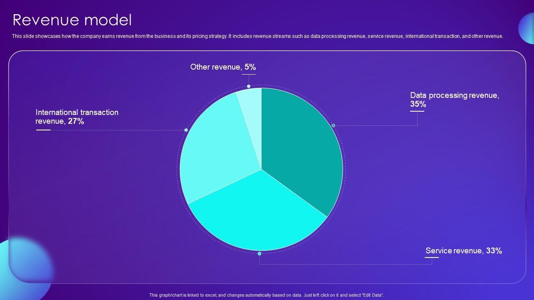
Task: Click the marker dot on Data processing slice edge
Action: (333, 125)
